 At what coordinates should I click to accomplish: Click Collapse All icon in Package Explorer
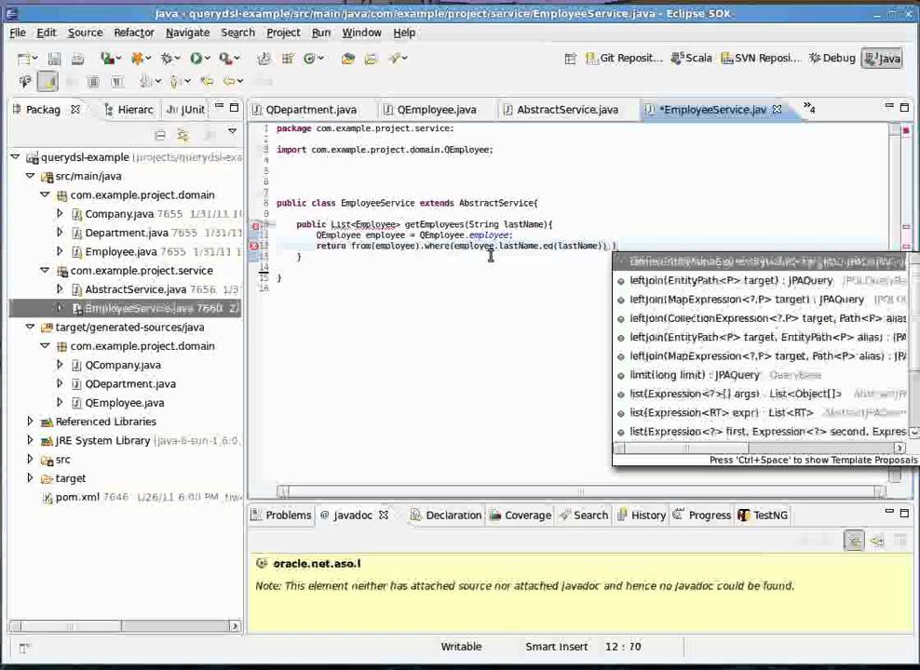tap(159, 136)
